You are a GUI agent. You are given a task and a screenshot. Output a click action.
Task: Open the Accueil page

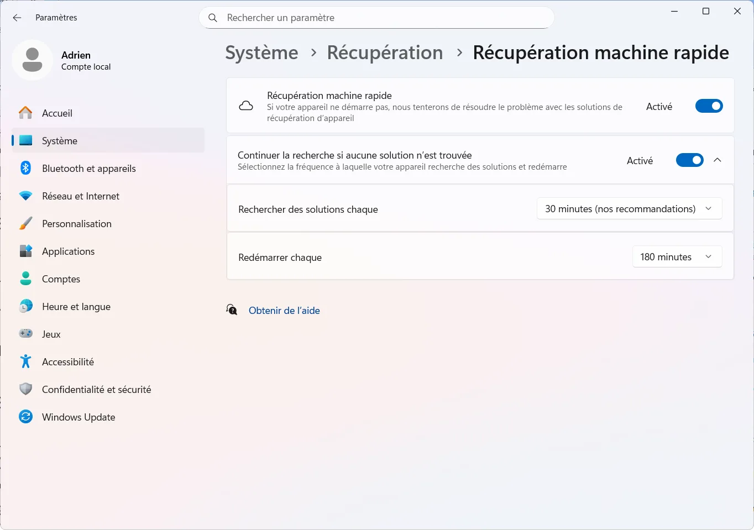(x=57, y=113)
